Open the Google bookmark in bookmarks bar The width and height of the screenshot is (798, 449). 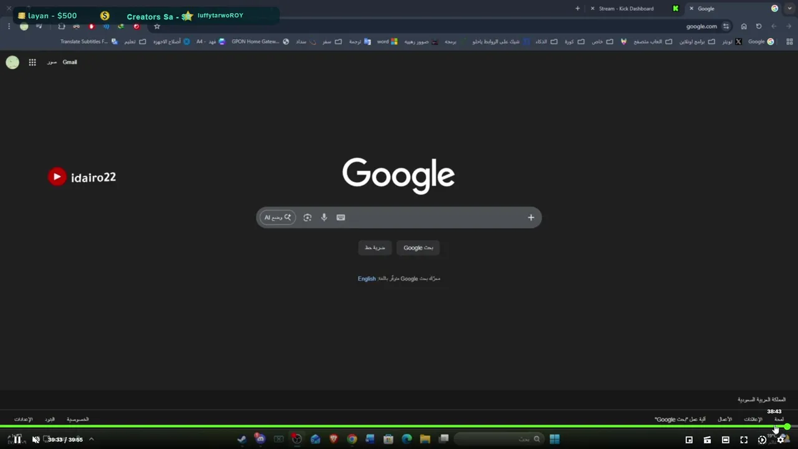[761, 42]
